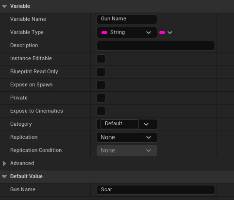Click the Category Default text box

[x=119, y=124]
